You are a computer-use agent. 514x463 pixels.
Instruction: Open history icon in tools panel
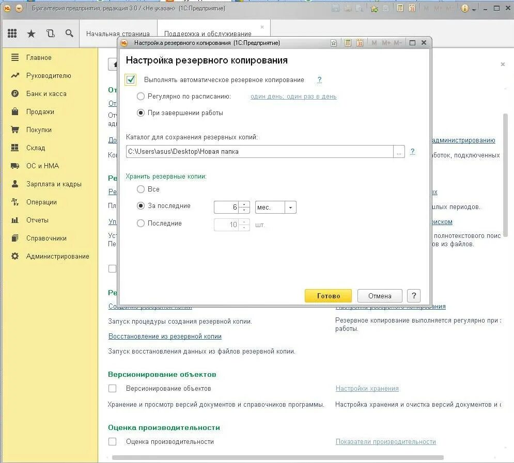pyautogui.click(x=51, y=33)
